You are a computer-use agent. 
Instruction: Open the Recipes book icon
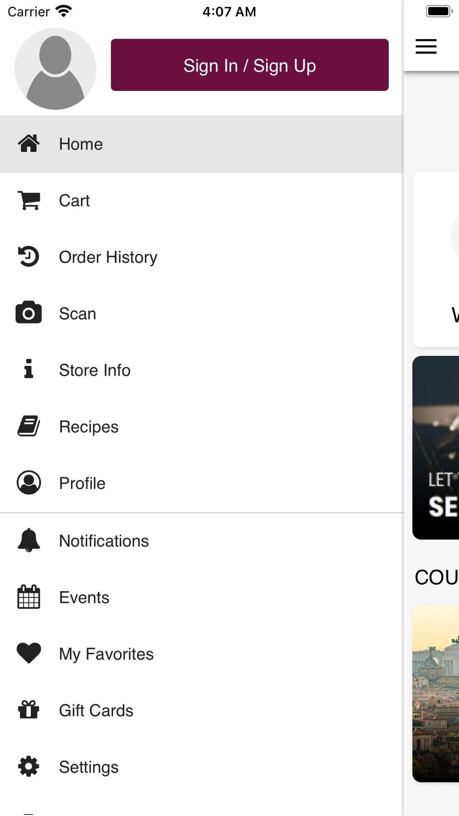pos(28,426)
